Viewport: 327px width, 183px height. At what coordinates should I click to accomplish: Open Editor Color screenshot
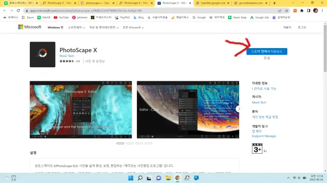[188, 110]
